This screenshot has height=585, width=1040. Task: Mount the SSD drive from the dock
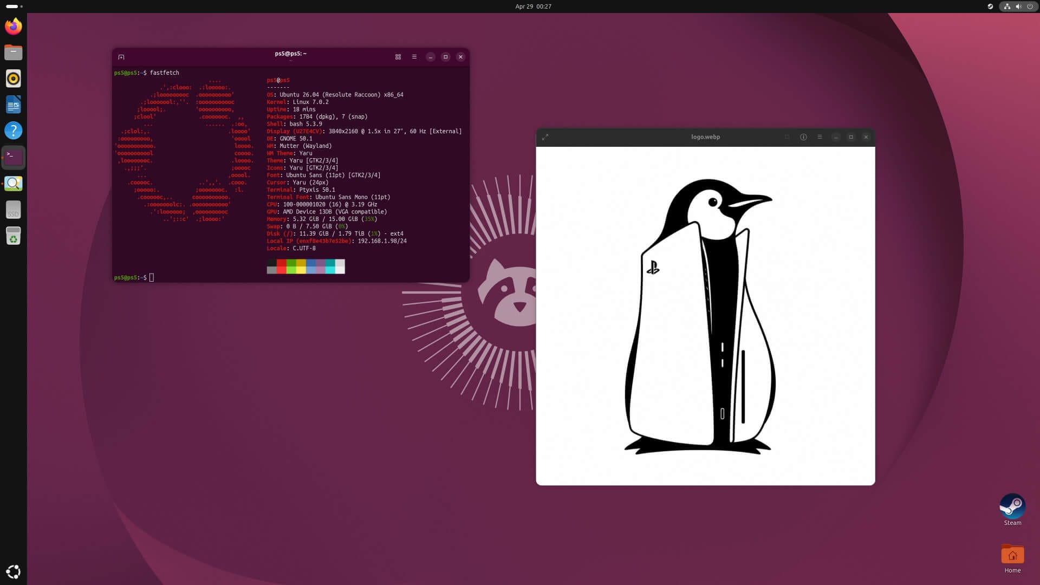(14, 210)
